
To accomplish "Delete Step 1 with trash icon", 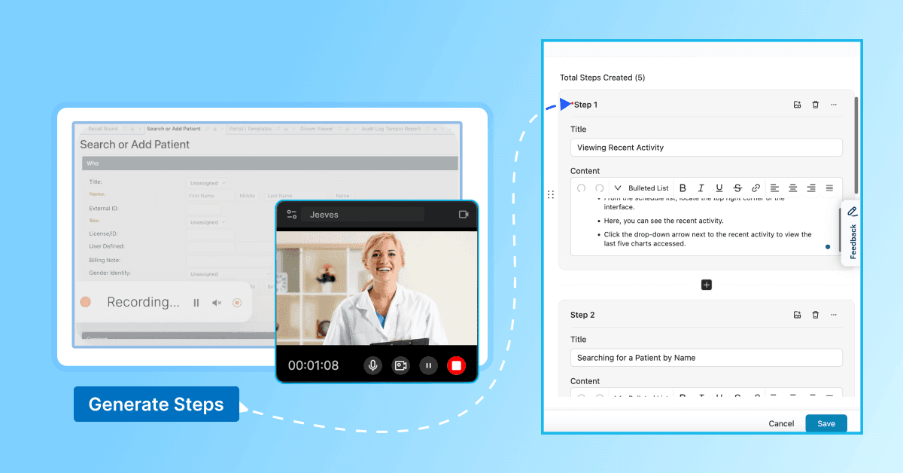I will [815, 105].
